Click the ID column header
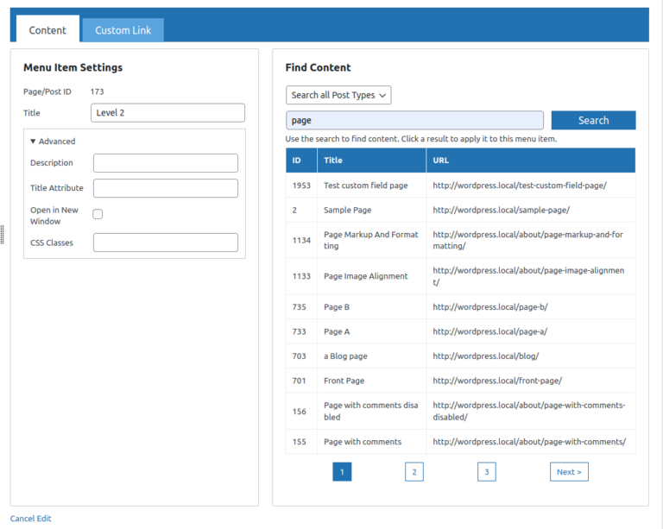The height and width of the screenshot is (529, 663). (301, 161)
